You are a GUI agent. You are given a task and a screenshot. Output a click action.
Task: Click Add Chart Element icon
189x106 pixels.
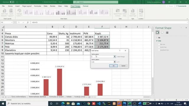click(4, 12)
